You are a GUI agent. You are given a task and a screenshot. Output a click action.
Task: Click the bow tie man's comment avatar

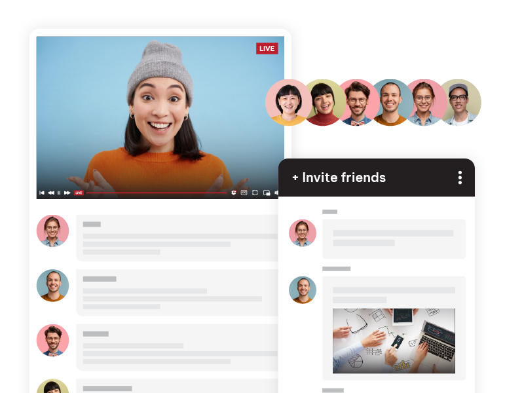click(52, 341)
